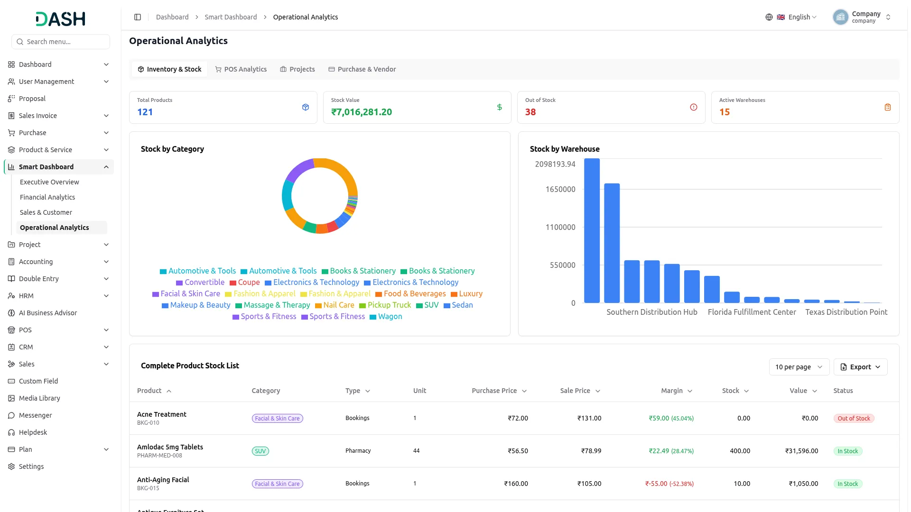Switch to the Purchase & Vendor tab
911x512 pixels.
coord(362,69)
